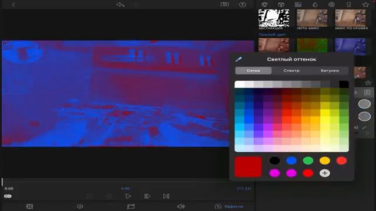Image resolution: width=376 pixels, height=211 pixels.
Task: Open the help question-mark icon
Action: 243,5
